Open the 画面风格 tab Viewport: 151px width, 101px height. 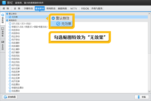coord(62,9)
